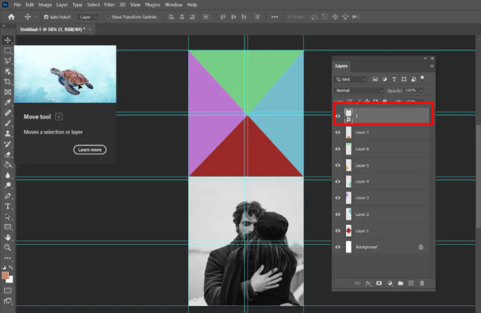Pick the Horizontal Type tool
Viewport: 481px width, 313px height.
pyautogui.click(x=8, y=206)
